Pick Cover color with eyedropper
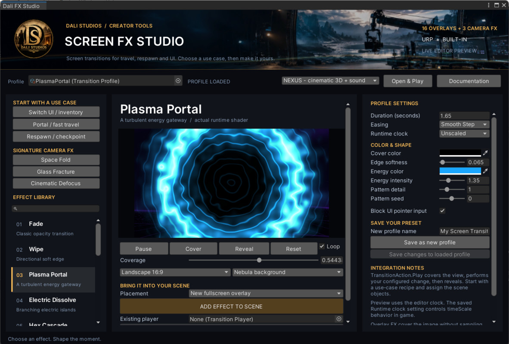 (485, 153)
